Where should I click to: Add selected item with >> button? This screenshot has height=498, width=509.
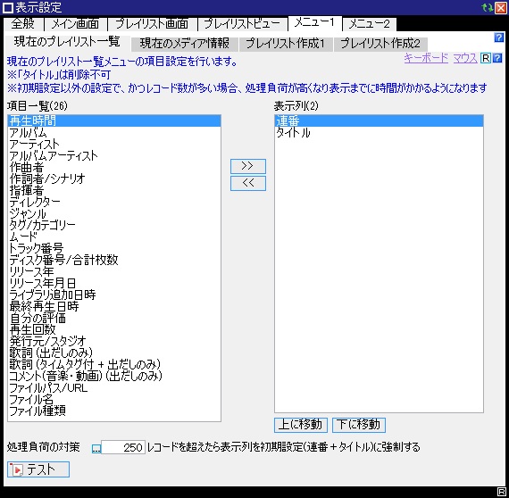tap(248, 166)
